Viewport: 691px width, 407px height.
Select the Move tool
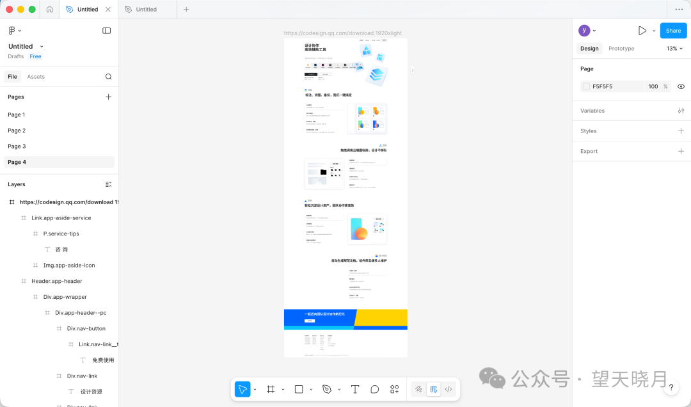tap(242, 389)
